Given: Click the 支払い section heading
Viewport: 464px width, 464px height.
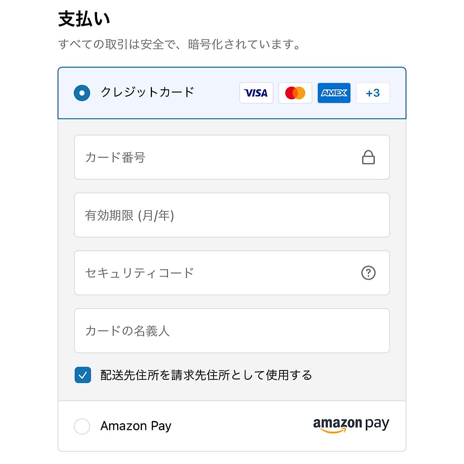Looking at the screenshot, I should 84,19.
